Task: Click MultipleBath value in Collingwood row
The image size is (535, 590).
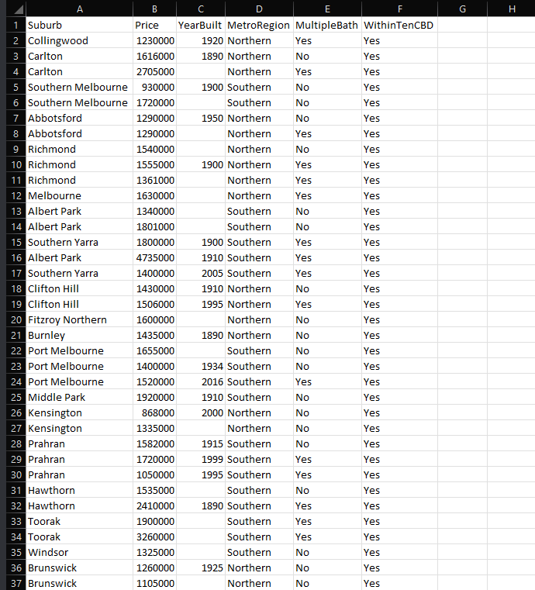Action: tap(327, 40)
